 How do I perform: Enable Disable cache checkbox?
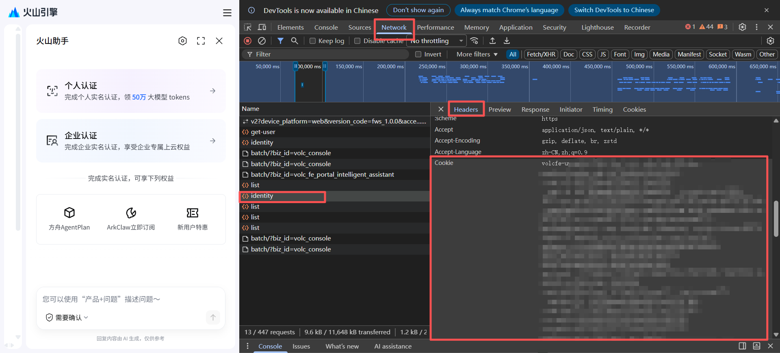click(x=357, y=41)
